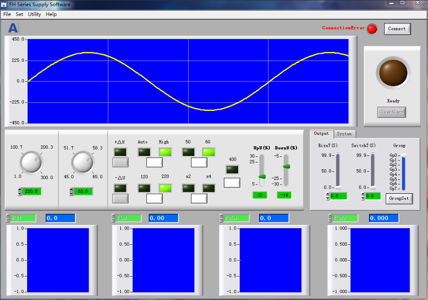The image size is (428, 300).
Task: Click the SwitchT value field
Action: 373,196
